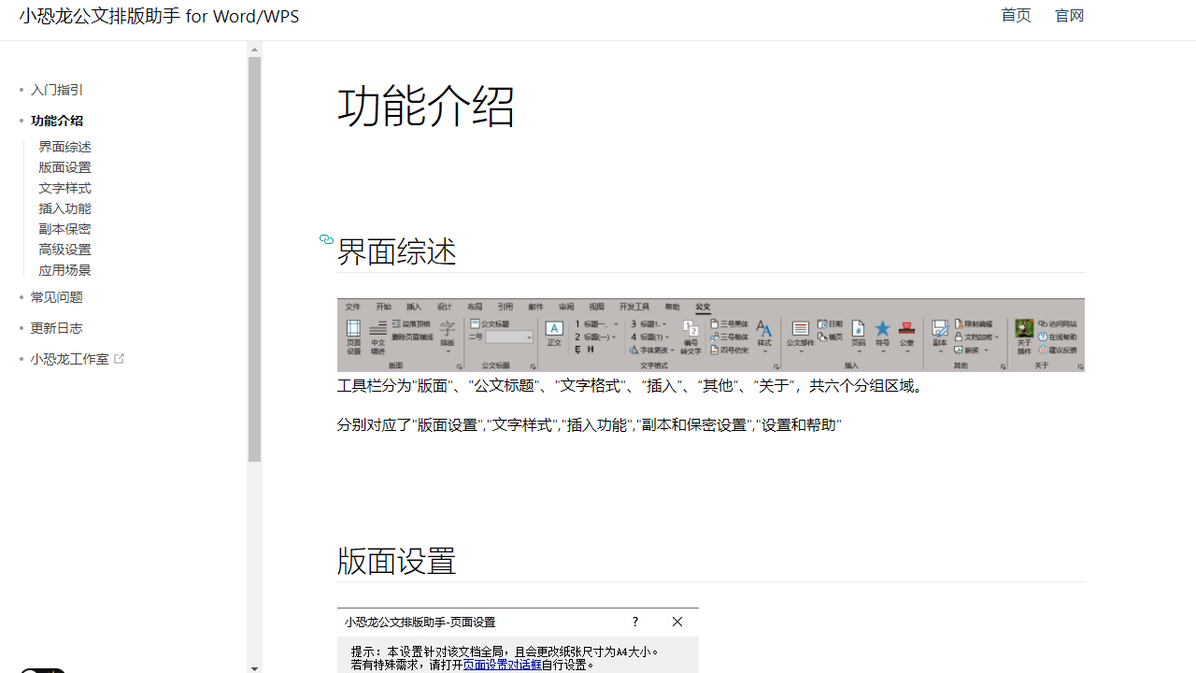Click the 页面设置对话框 link in dialog image
This screenshot has width=1196, height=673.
pos(502,665)
